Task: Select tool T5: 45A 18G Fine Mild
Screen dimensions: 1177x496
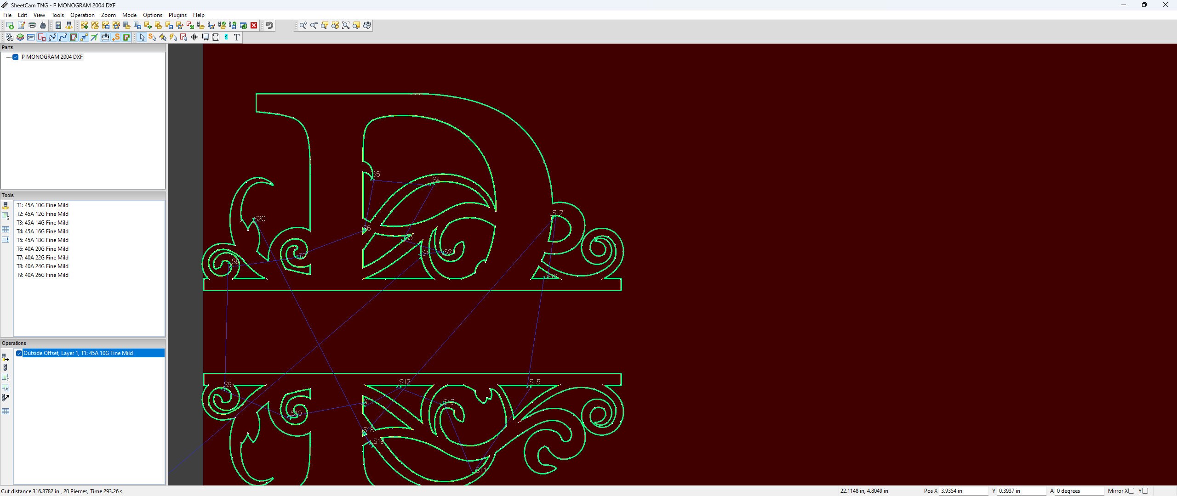Action: [x=42, y=240]
